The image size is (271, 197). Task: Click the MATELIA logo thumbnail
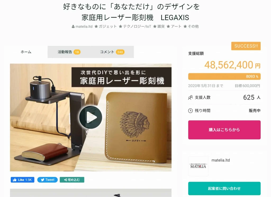tap(198, 166)
